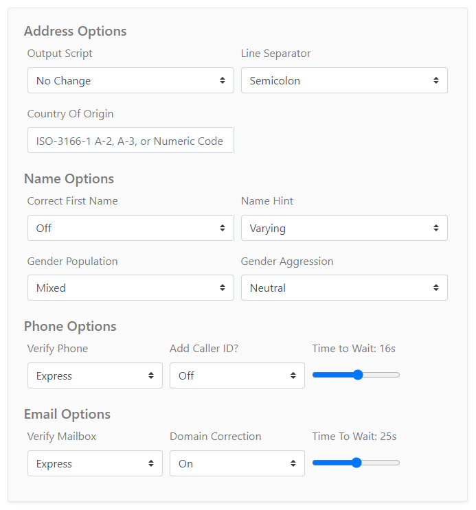Screen dimensions: 476x510
Task: Click the Name Hint label
Action: pyautogui.click(x=267, y=201)
